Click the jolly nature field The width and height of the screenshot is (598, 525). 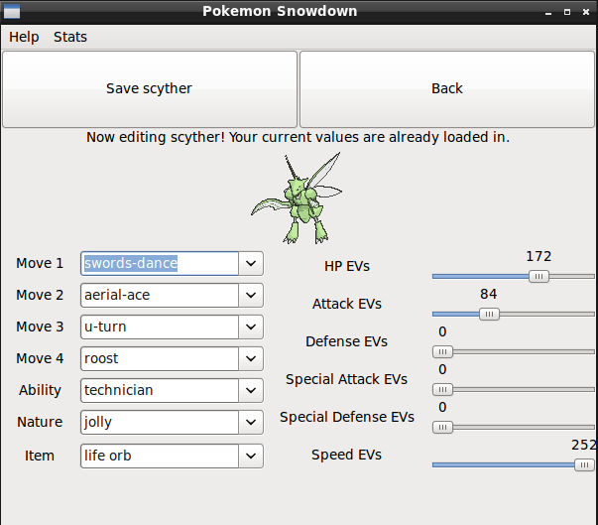click(160, 422)
